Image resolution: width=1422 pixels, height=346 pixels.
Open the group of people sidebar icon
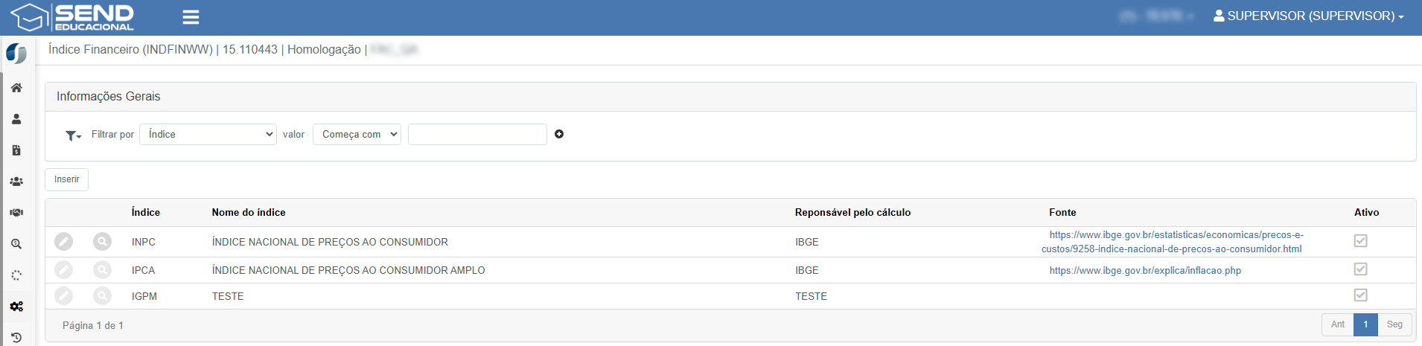pos(16,182)
